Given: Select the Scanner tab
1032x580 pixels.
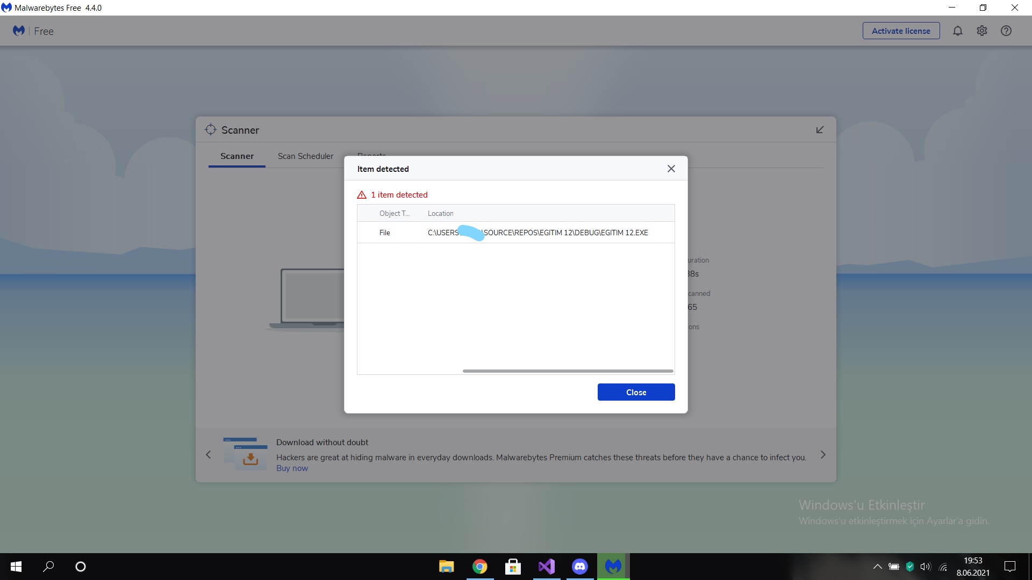Looking at the screenshot, I should pyautogui.click(x=236, y=156).
